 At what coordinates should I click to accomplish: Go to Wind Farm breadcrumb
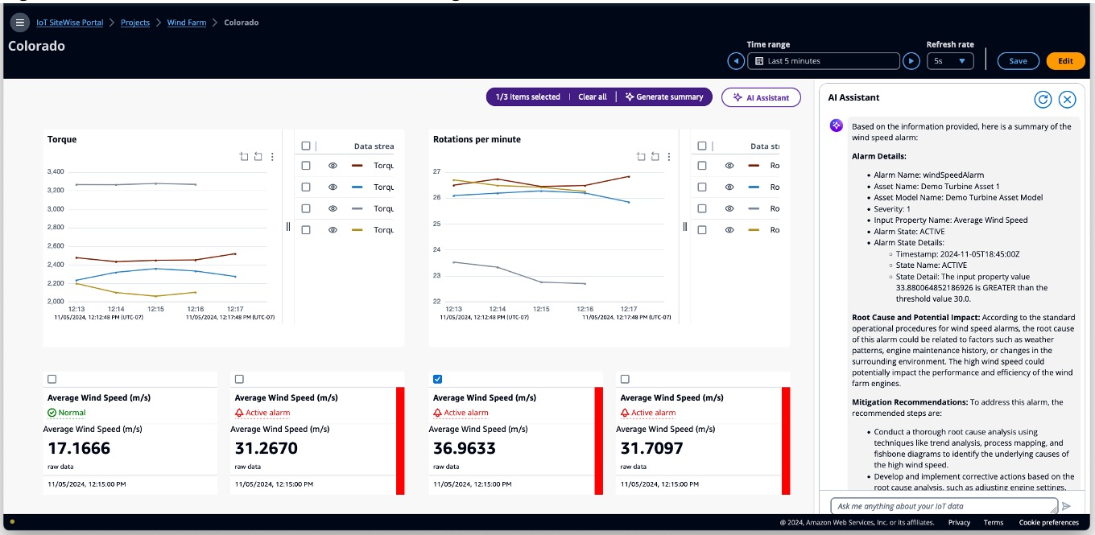(186, 23)
